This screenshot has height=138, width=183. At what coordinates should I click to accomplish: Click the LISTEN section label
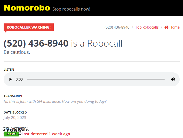click(9, 70)
